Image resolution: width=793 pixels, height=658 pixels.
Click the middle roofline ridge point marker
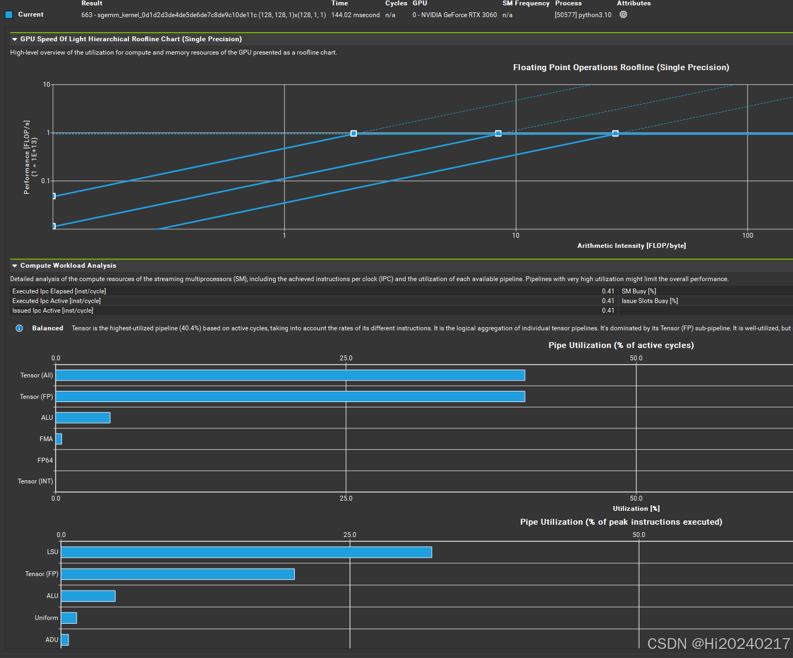498,133
